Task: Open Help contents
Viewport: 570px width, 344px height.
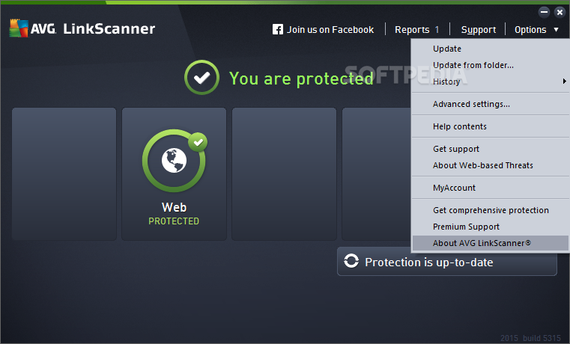Action: coord(490,126)
